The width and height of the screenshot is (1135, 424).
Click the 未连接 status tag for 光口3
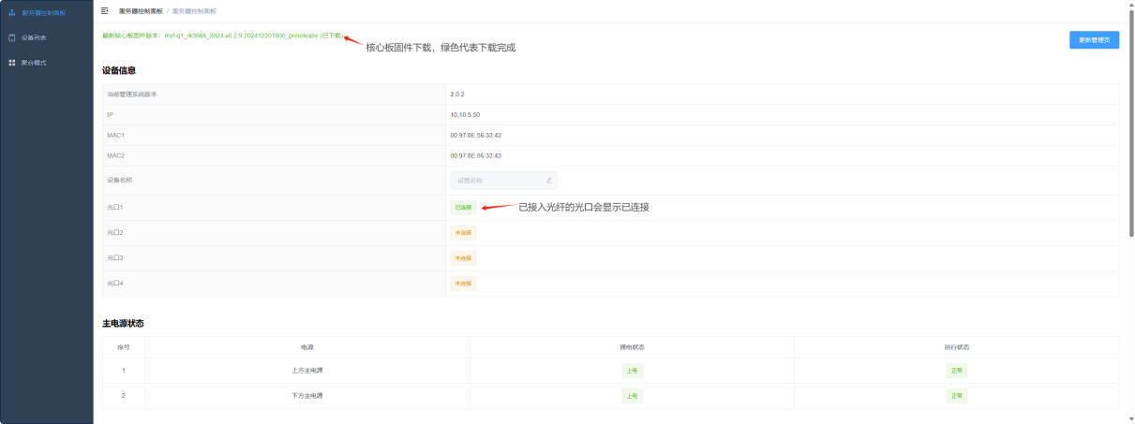point(463,257)
